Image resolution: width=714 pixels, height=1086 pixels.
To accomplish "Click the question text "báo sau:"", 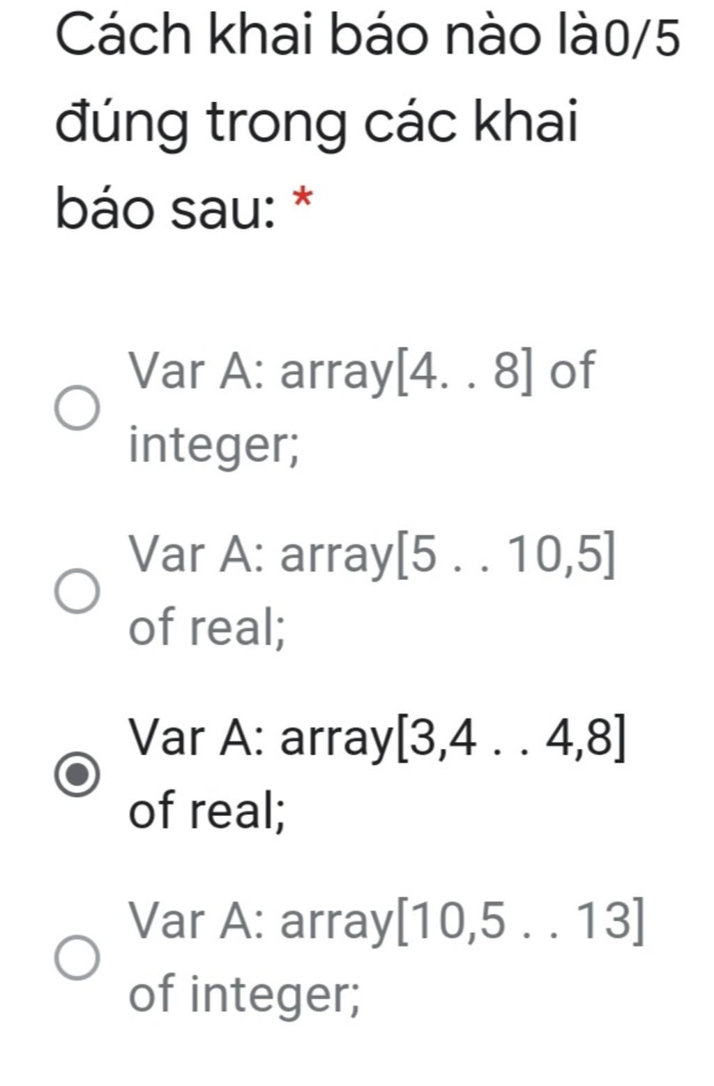I will click(166, 209).
